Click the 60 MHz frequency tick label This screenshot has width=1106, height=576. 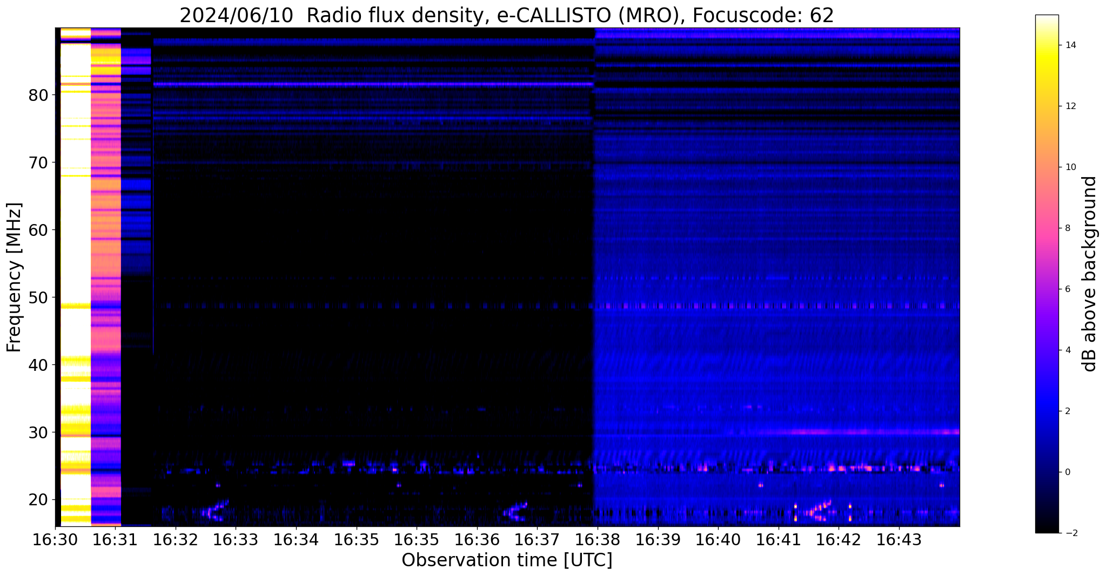[37, 230]
